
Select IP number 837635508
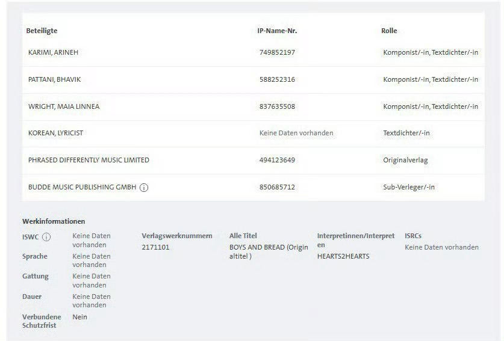(277, 106)
